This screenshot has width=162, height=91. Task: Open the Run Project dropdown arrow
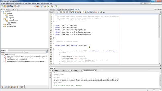click(50, 6)
